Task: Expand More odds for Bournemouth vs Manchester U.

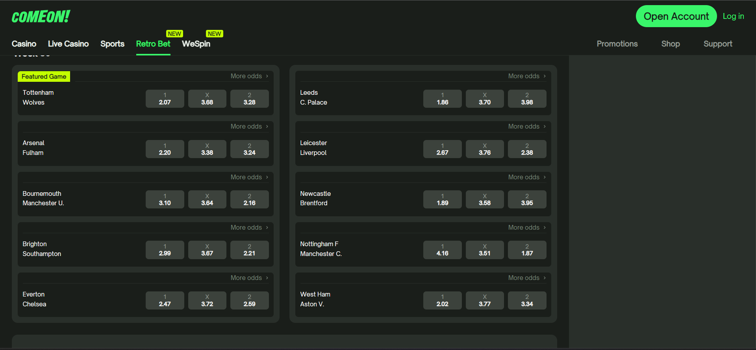Action: pyautogui.click(x=250, y=177)
